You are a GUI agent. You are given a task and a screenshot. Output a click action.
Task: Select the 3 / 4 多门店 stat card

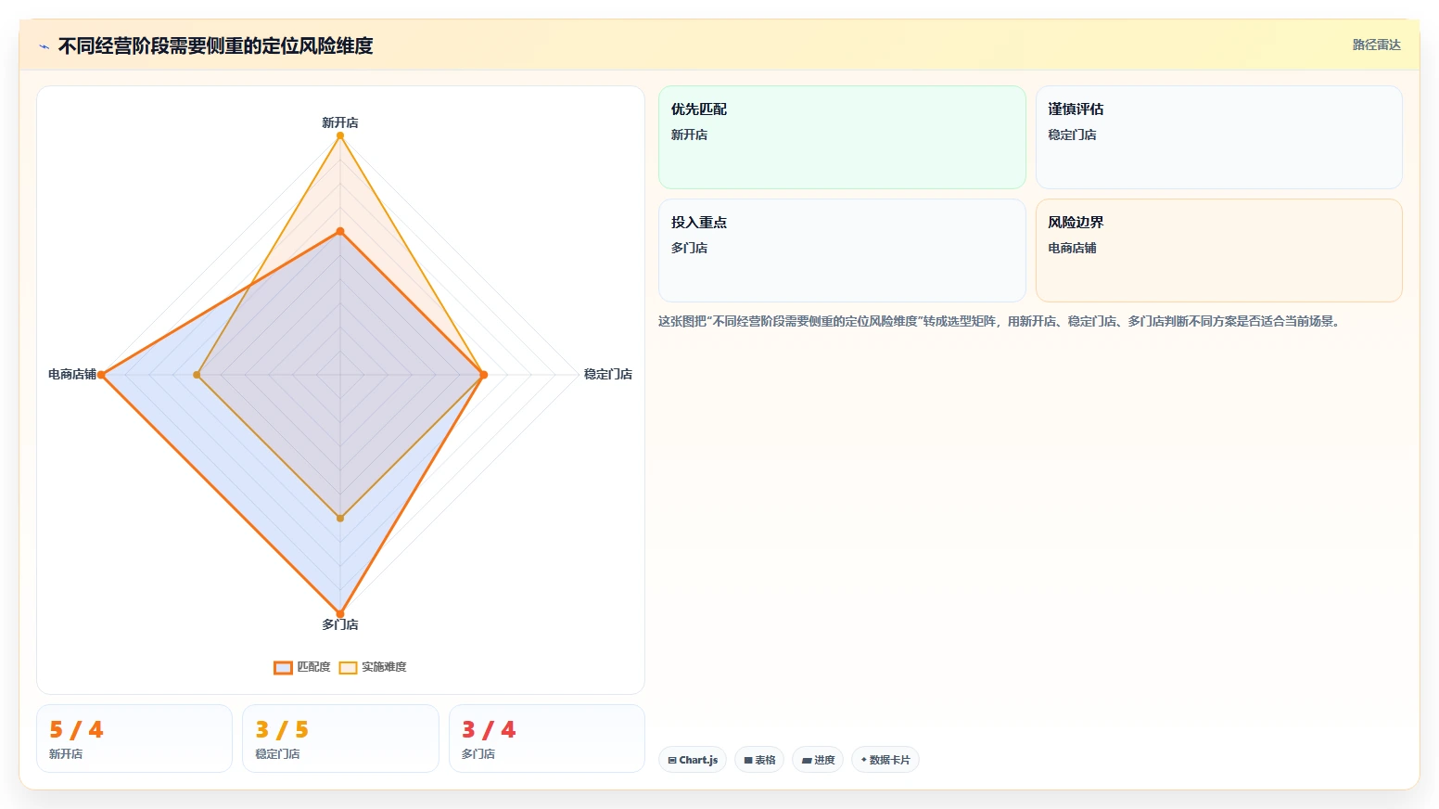click(x=547, y=738)
